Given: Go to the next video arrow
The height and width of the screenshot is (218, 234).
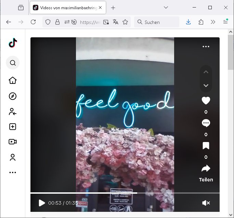Looking at the screenshot, I should (x=206, y=86).
